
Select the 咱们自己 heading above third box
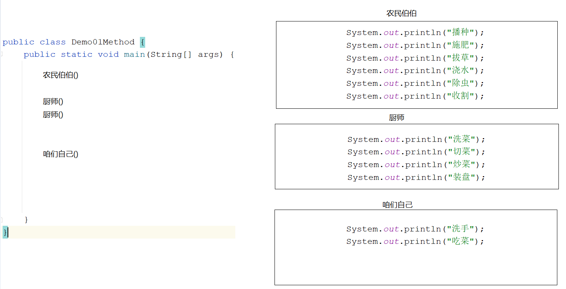[397, 205]
